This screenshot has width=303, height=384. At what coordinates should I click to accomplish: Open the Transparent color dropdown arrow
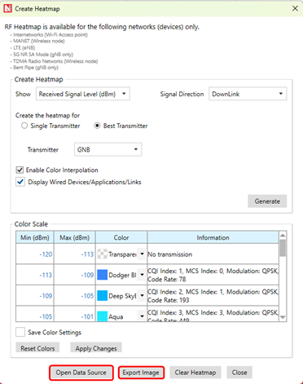point(142,254)
